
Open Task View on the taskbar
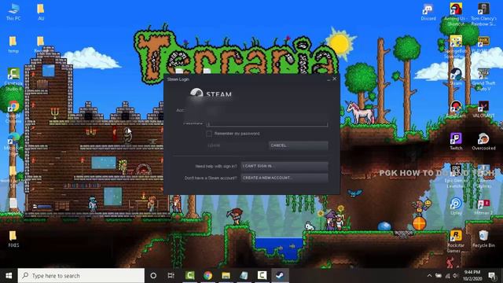click(x=171, y=275)
